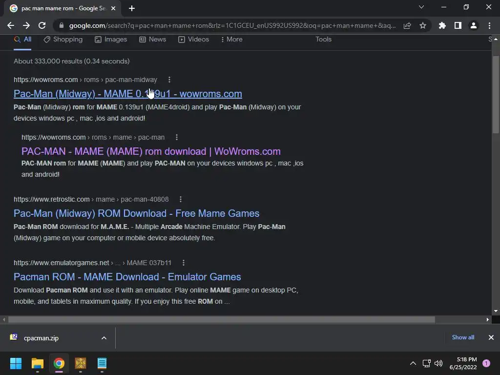Close the downloads bar
This screenshot has width=500, height=375.
click(x=491, y=337)
